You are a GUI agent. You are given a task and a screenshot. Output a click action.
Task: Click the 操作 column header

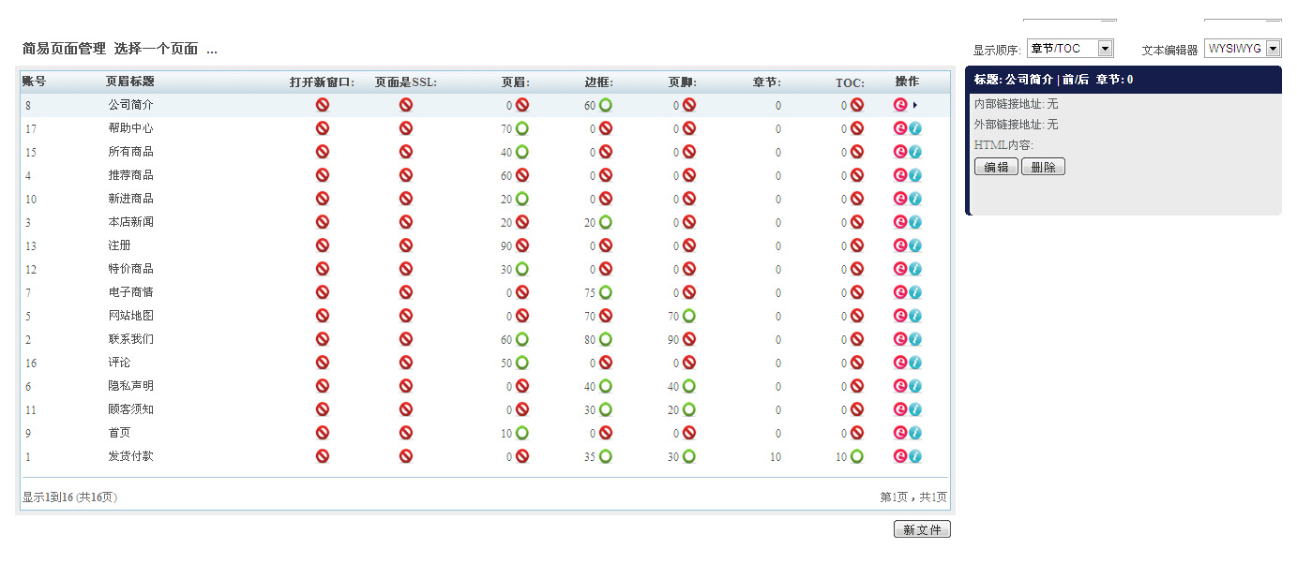907,82
